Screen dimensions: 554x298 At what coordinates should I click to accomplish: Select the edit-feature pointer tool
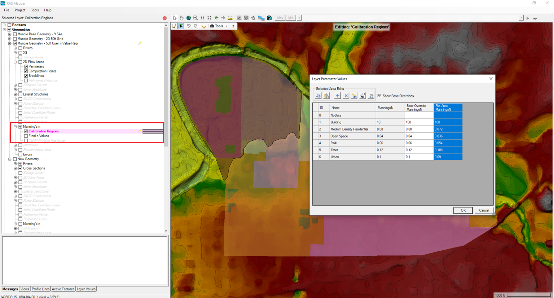tap(181, 26)
